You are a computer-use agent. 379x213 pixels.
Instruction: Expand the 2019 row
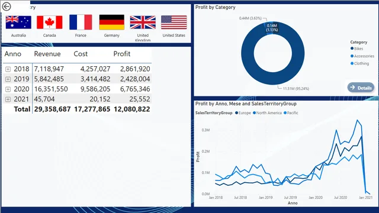tap(8, 79)
